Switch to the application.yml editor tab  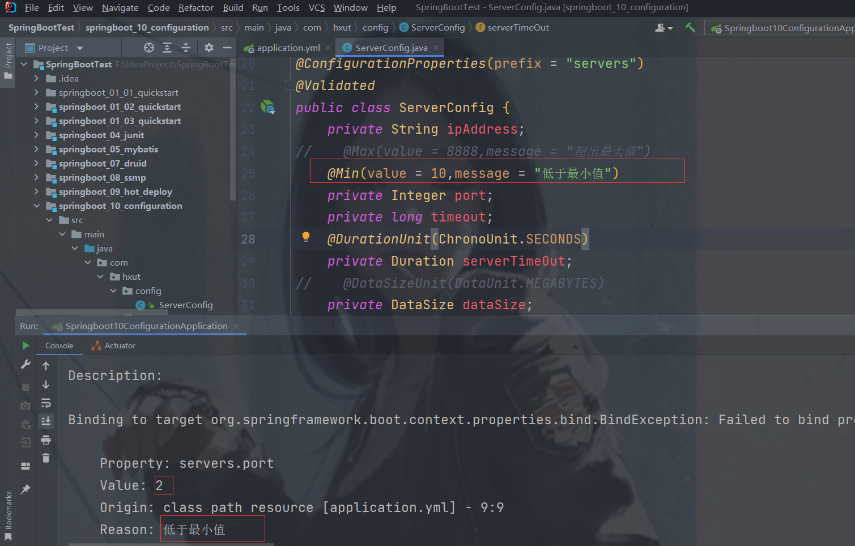(x=288, y=48)
